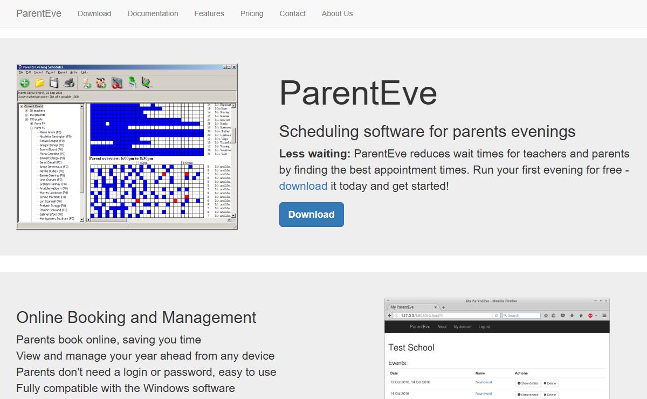Click the yellow folder Open icon in Scheduler screenshot
This screenshot has width=647, height=399.
(x=39, y=83)
